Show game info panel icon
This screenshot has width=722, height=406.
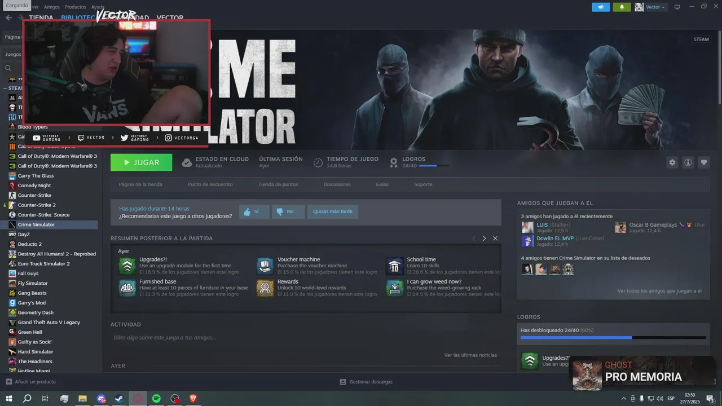pyautogui.click(x=688, y=162)
